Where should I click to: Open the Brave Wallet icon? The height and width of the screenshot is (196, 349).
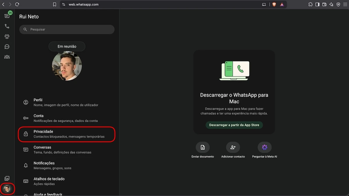click(324, 4)
